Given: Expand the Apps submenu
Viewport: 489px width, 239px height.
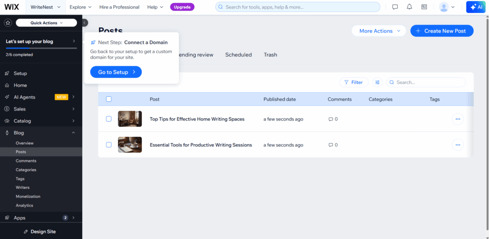Looking at the screenshot, I should pos(74,218).
